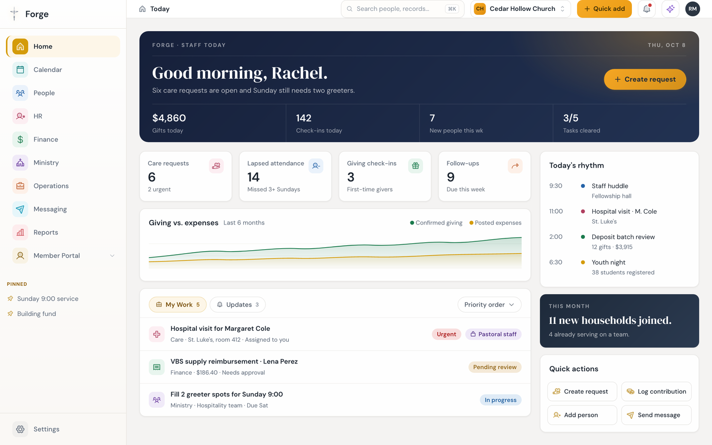
Task: Click the Giving check-ins gift icon
Action: (x=415, y=166)
